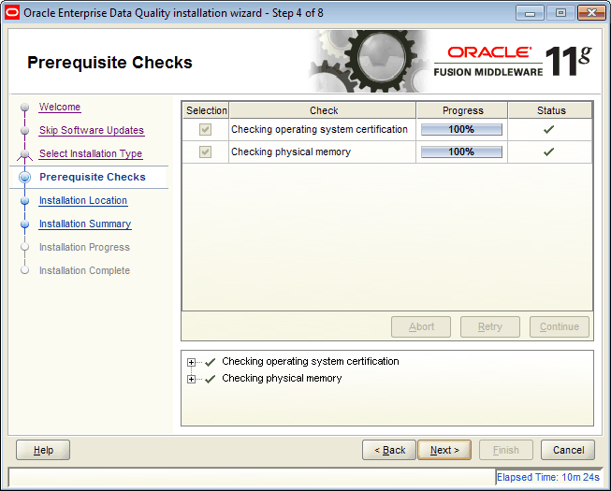Click the Abort button

[421, 326]
